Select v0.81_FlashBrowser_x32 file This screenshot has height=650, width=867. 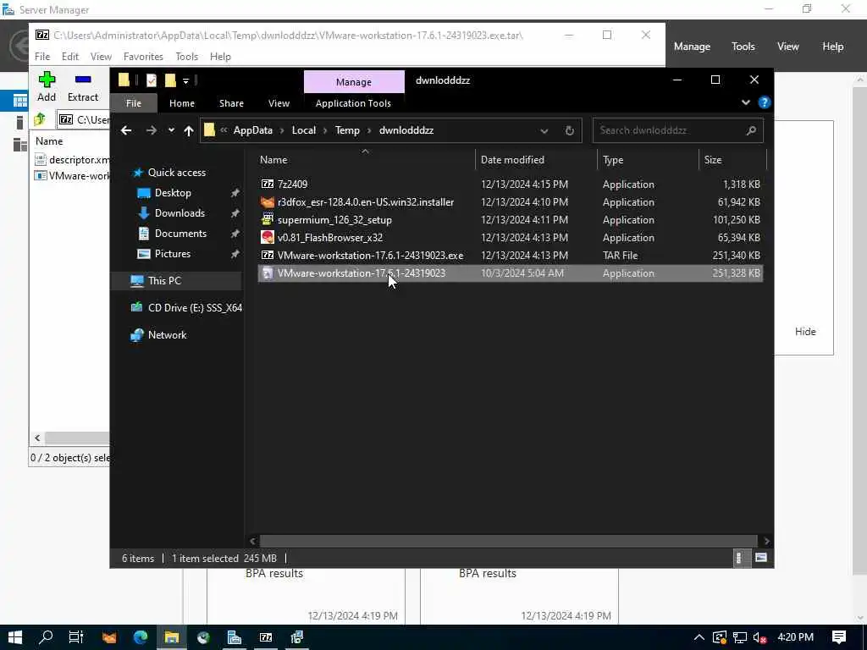pyautogui.click(x=510, y=238)
